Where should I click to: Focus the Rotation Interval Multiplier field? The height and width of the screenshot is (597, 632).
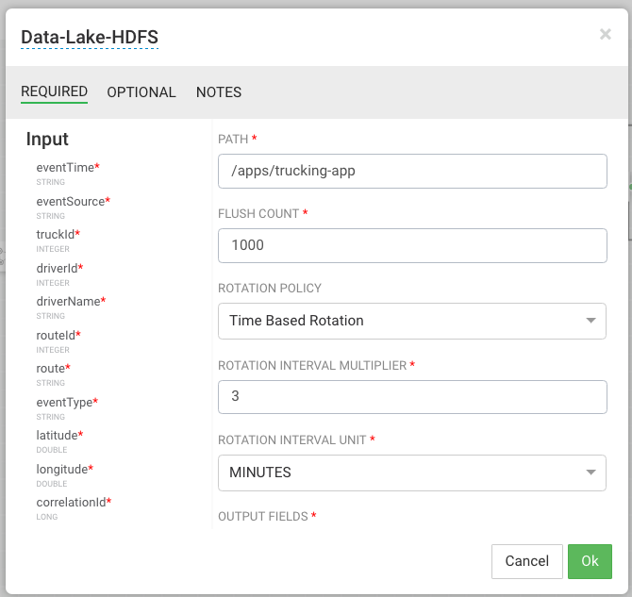tap(412, 397)
